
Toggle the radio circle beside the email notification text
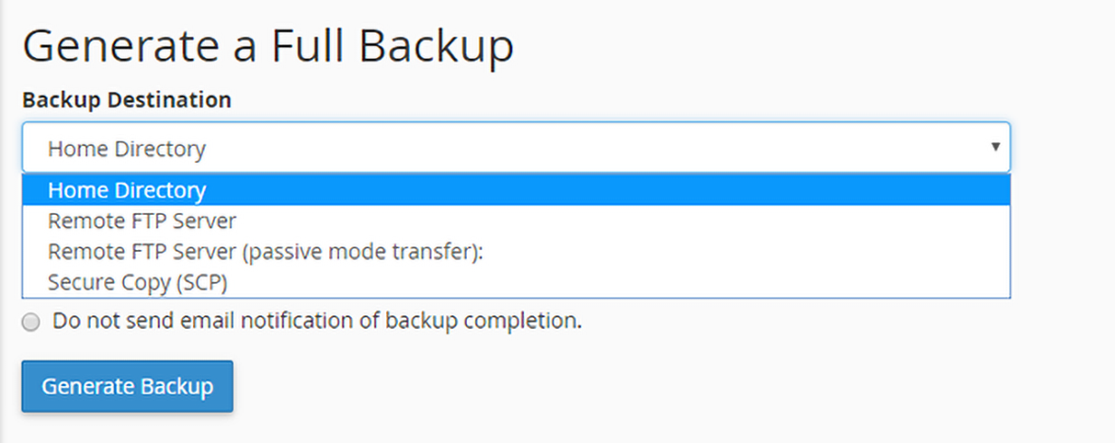[x=32, y=323]
